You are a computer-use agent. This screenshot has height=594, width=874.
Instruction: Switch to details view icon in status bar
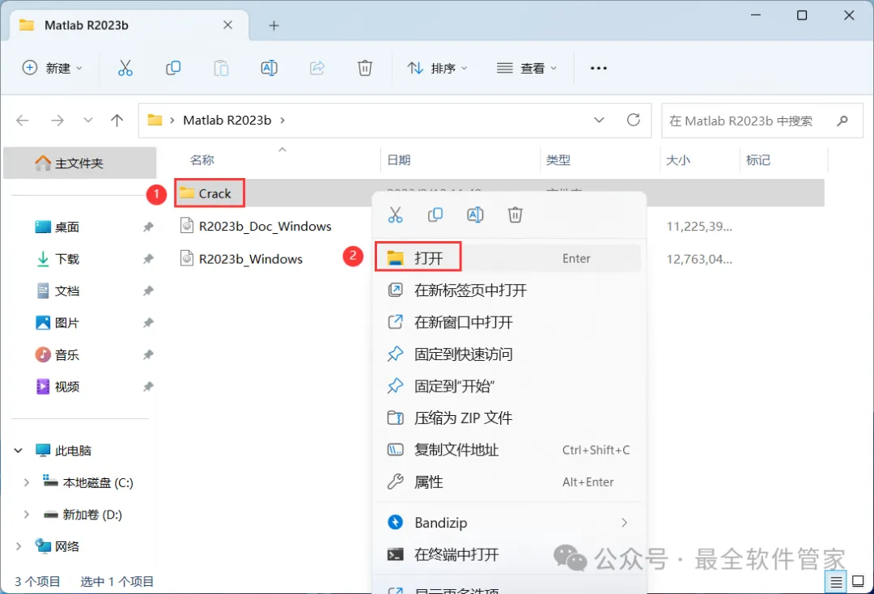[836, 583]
